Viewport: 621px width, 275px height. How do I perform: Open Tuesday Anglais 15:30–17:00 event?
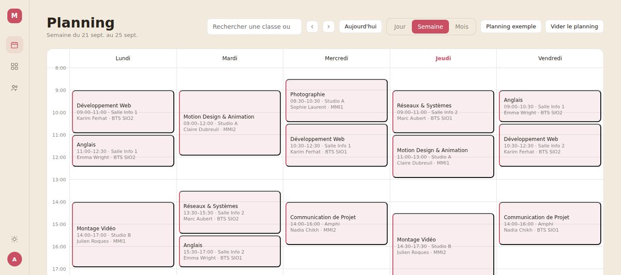pos(230,251)
